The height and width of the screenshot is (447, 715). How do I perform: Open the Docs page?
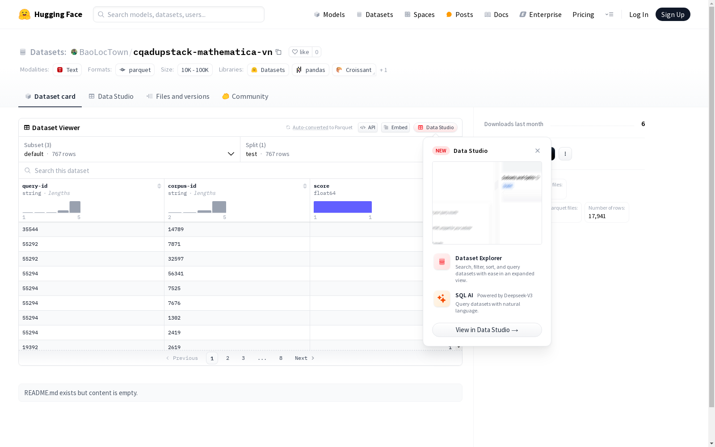[496, 14]
